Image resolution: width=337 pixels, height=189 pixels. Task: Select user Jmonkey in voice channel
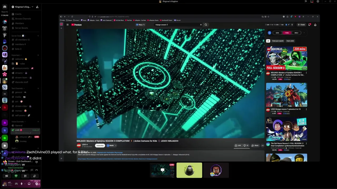[23, 141]
